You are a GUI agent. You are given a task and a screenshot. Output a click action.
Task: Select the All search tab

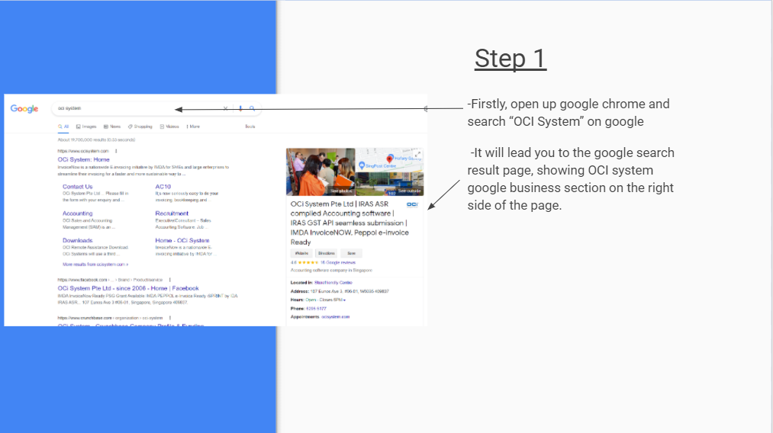(63, 127)
